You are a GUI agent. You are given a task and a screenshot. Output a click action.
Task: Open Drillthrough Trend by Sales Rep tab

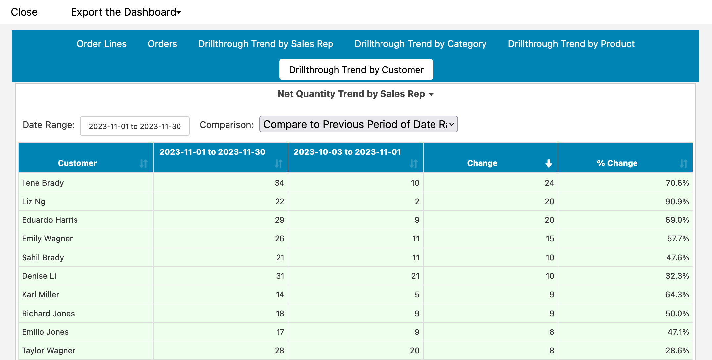(x=266, y=44)
